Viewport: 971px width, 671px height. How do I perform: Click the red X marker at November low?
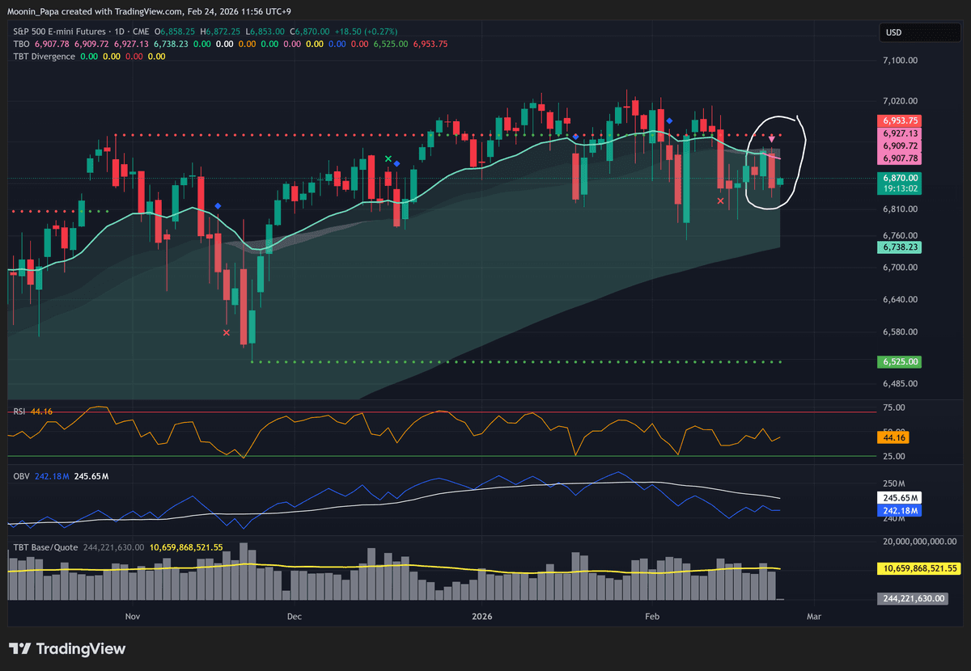226,332
